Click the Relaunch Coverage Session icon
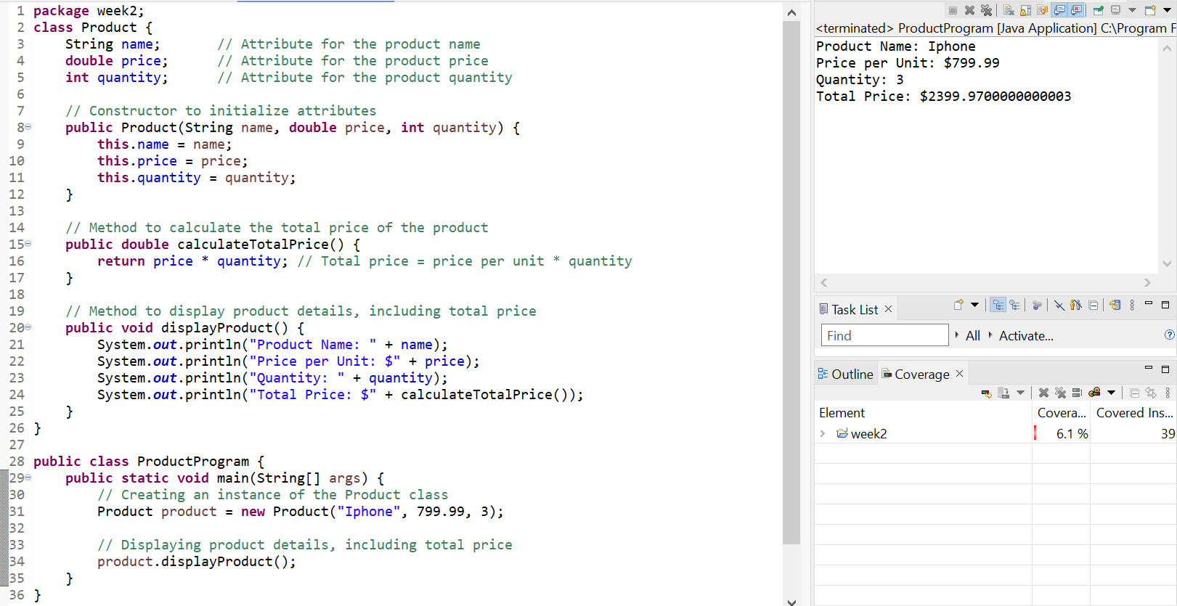The height and width of the screenshot is (606, 1177). [986, 393]
